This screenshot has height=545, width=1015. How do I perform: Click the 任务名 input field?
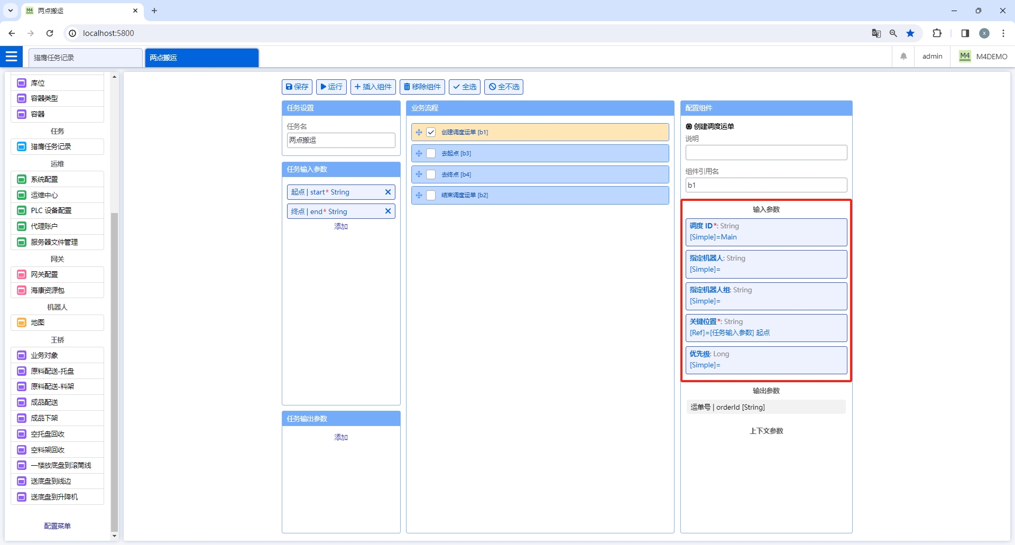(x=341, y=140)
